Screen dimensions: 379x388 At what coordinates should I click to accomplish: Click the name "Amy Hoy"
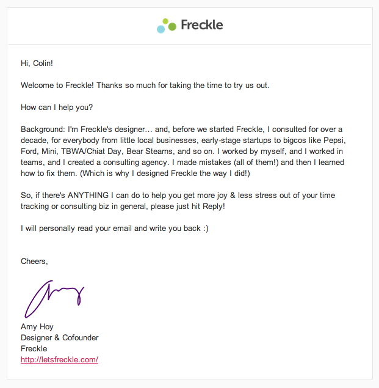click(37, 327)
